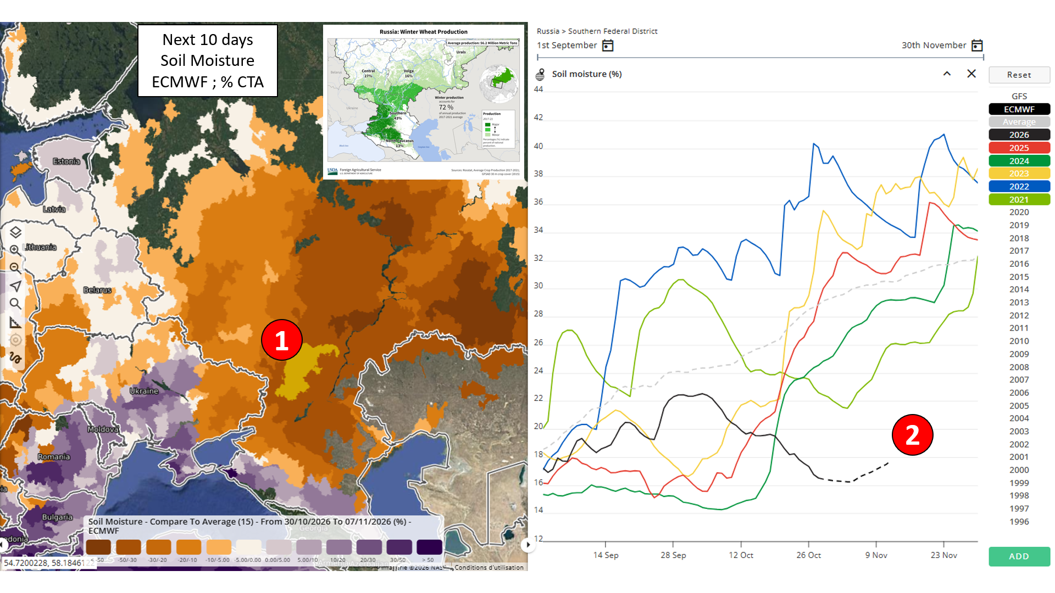
Task: Collapse map panel using left edge arrow
Action: 3,545
